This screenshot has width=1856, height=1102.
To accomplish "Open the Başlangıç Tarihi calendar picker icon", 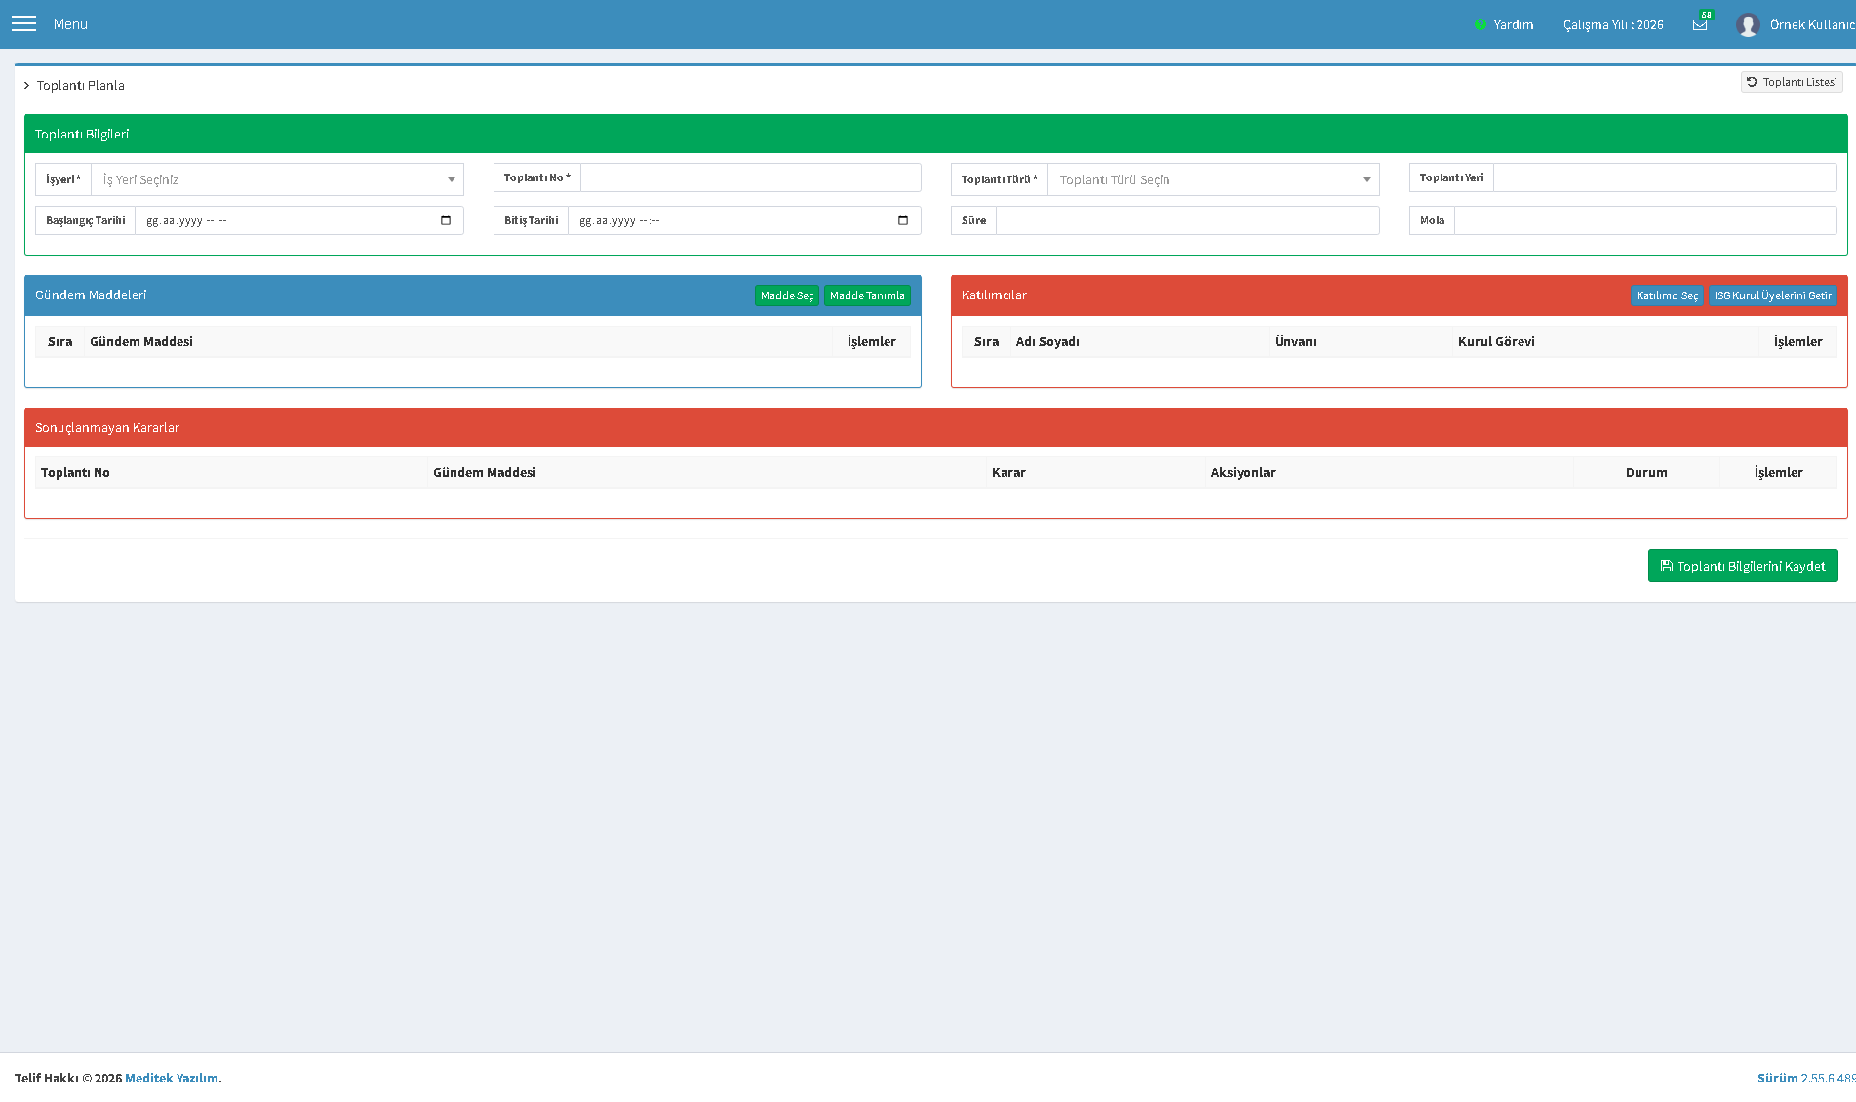I will click(446, 220).
